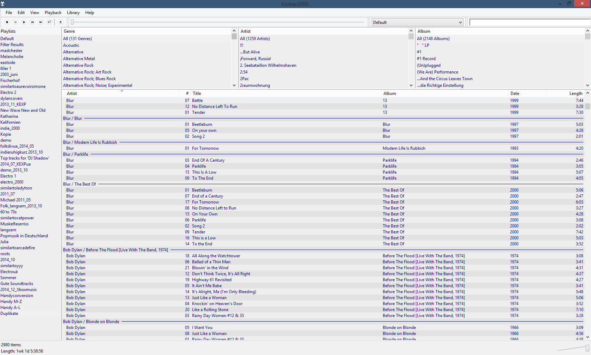Viewport: 591px width, 355px height.
Task: Select Alternative Rock; Blues Rock genre
Action: (x=90, y=79)
